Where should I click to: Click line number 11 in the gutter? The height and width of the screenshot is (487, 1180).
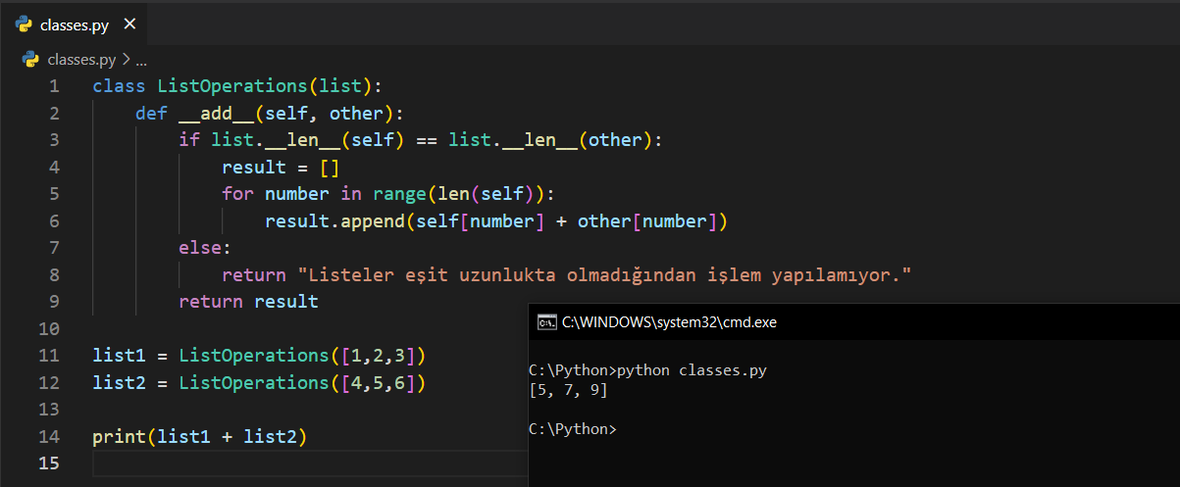coord(49,355)
